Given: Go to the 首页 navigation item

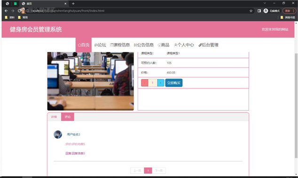Looking at the screenshot, I should pos(84,45).
